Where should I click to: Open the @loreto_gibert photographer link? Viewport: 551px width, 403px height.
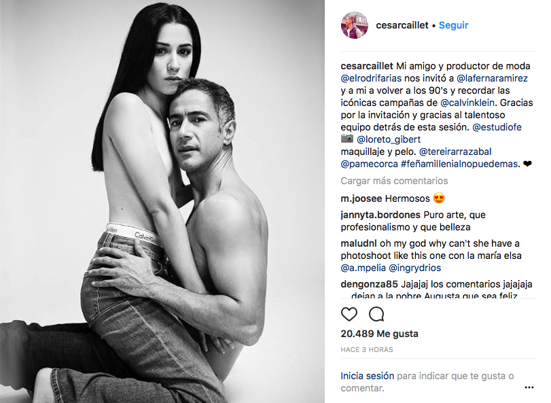389,139
